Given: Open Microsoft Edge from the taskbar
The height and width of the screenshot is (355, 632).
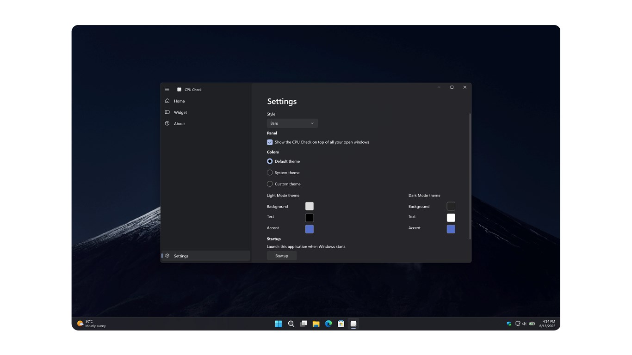Looking at the screenshot, I should 328,324.
